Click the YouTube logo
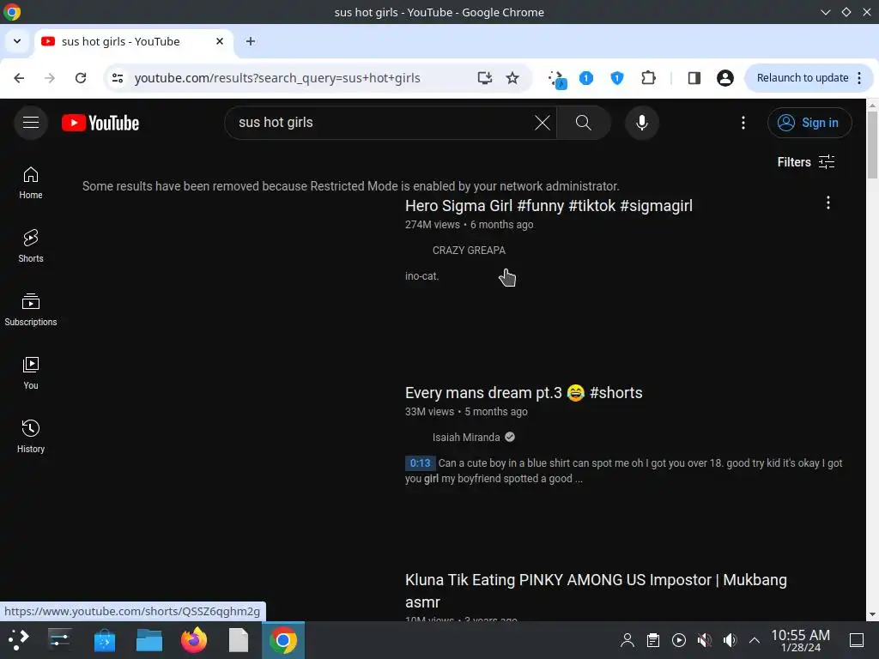 click(x=100, y=123)
